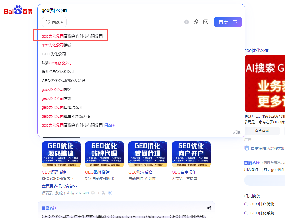Expand the dropdown arrow after 源码云 2025-09
This screenshot has width=285, height=218.
click(93, 193)
